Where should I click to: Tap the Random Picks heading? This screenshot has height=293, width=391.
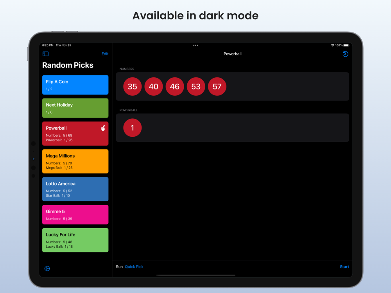pos(68,65)
